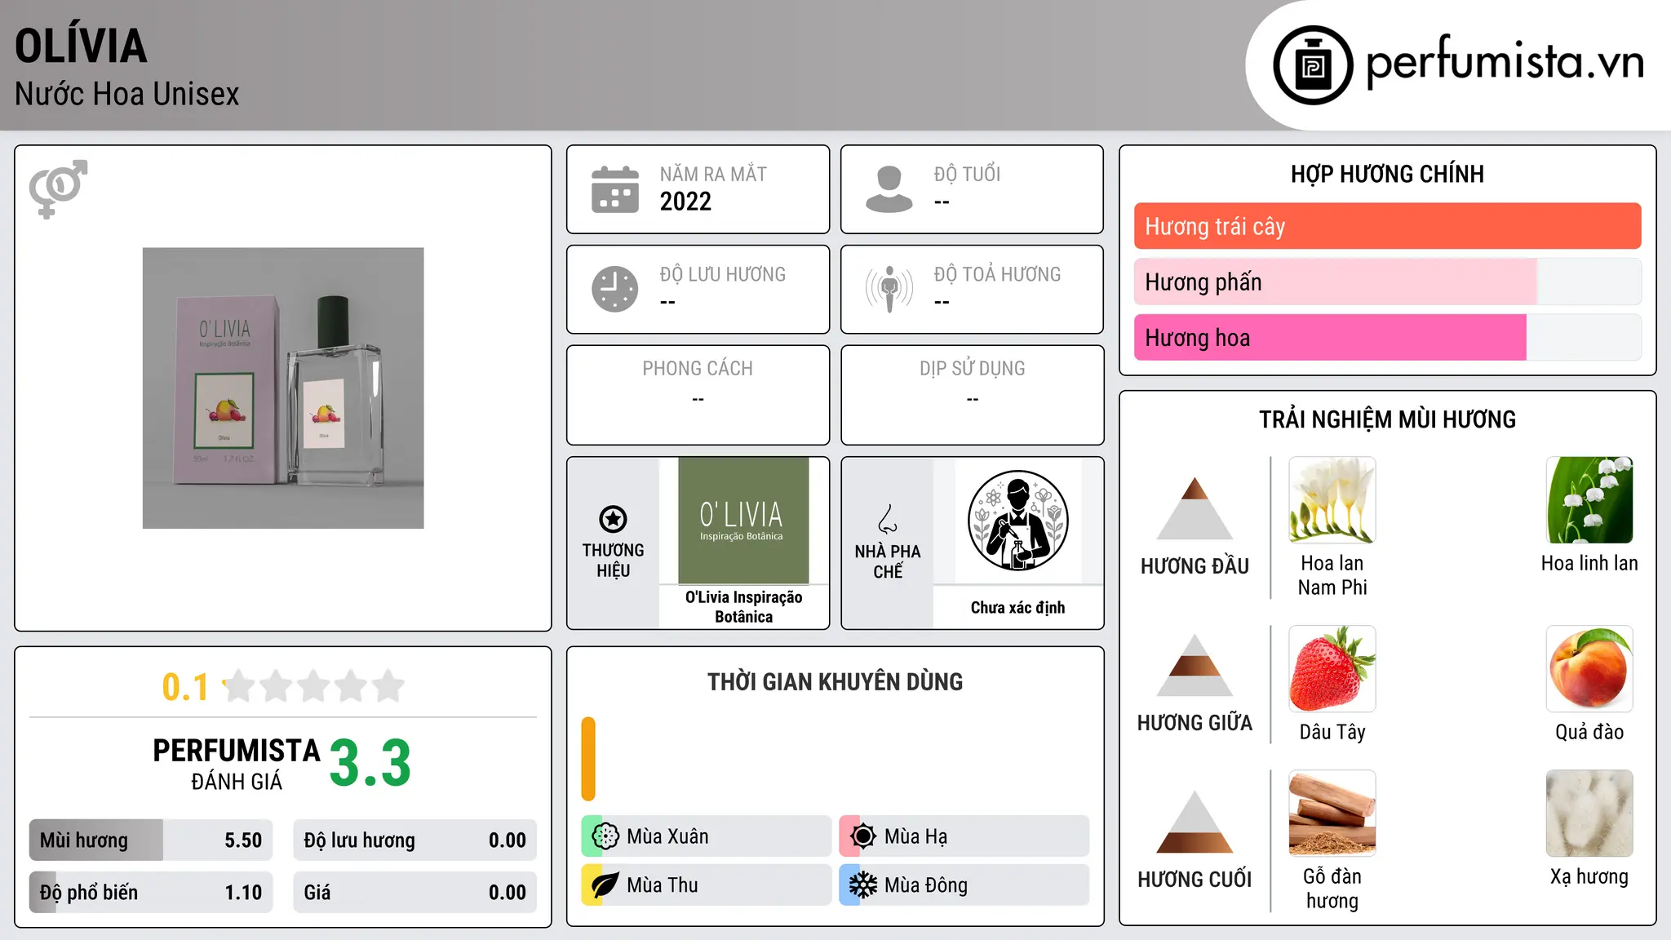Click the sillage icon beside Độ toả hương
The width and height of the screenshot is (1671, 940).
889,289
